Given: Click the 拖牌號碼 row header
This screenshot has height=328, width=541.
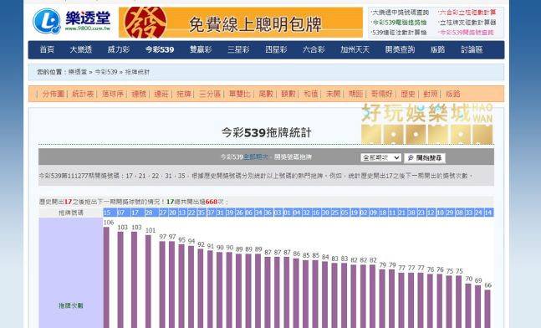Looking at the screenshot, I should [x=71, y=213].
